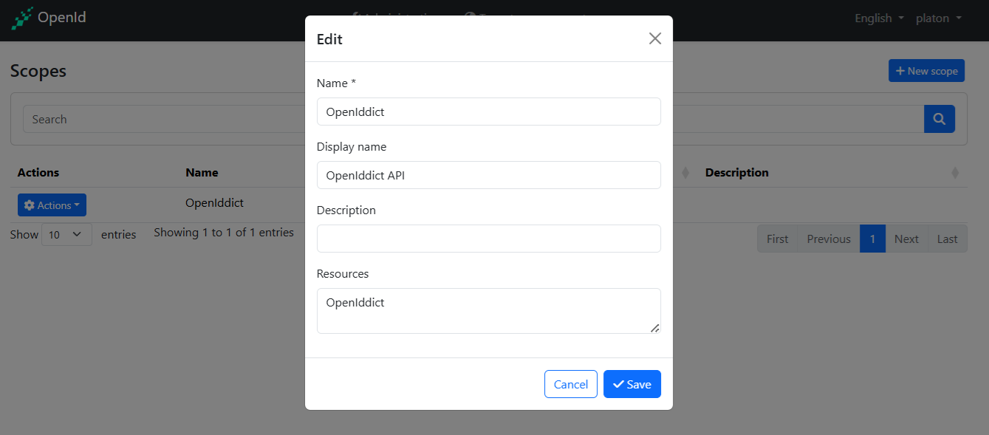Viewport: 989px width, 435px height.
Task: Go to the Next pagination page
Action: [x=906, y=239]
